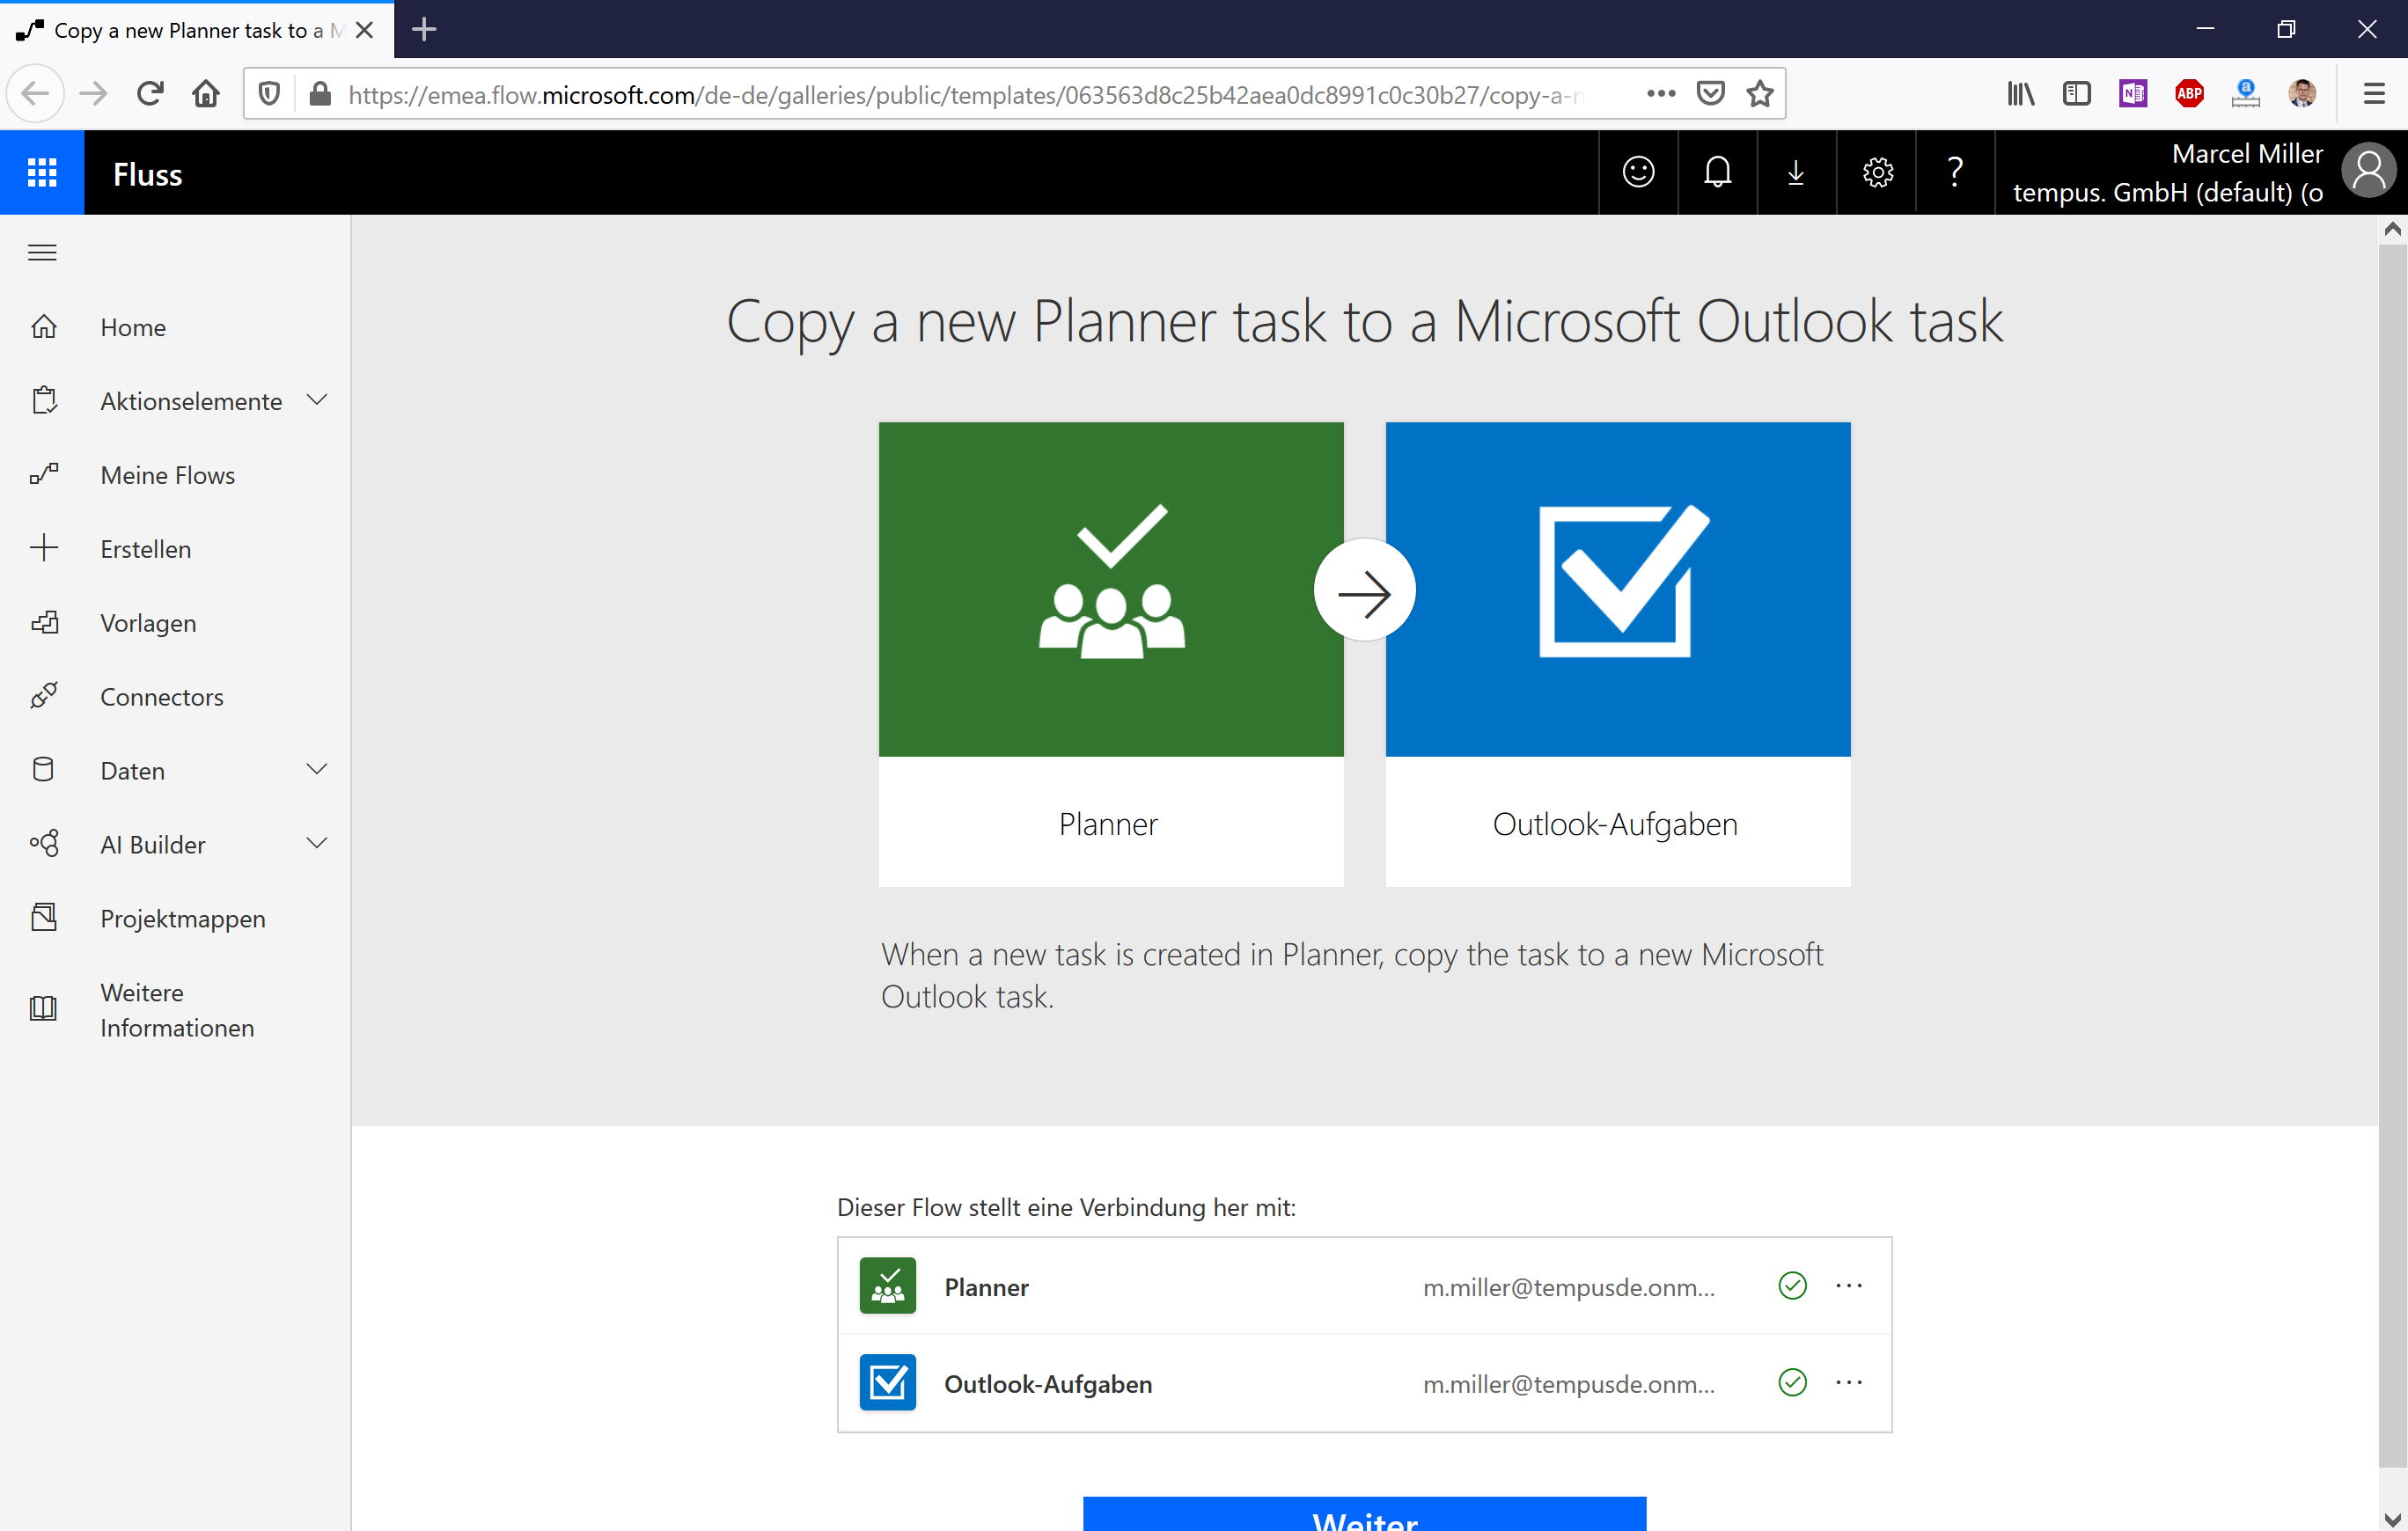Screen dimensions: 2408x1531
Task: Expand the Aktionselemente chevron
Action: point(317,400)
